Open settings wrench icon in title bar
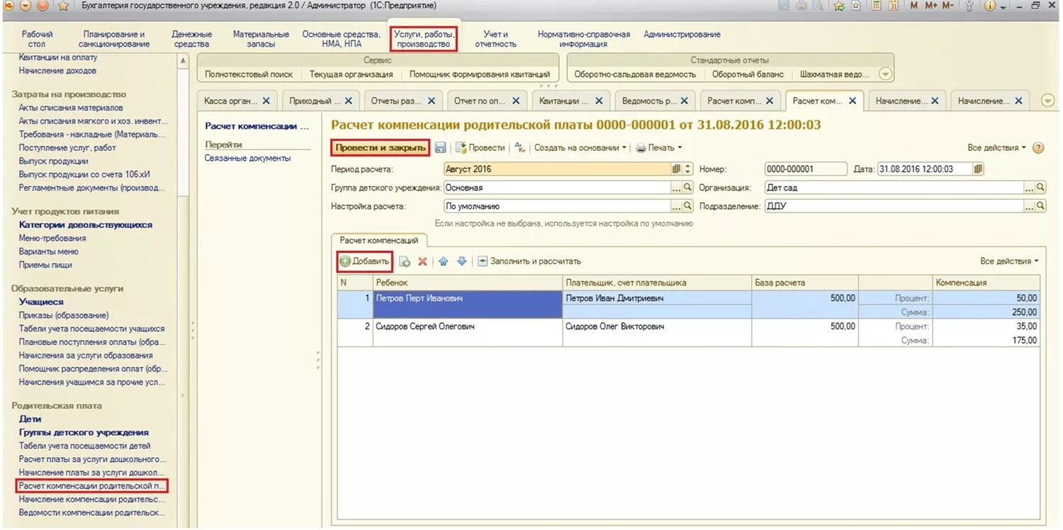Viewport: 1063px width, 530px height. [x=969, y=6]
